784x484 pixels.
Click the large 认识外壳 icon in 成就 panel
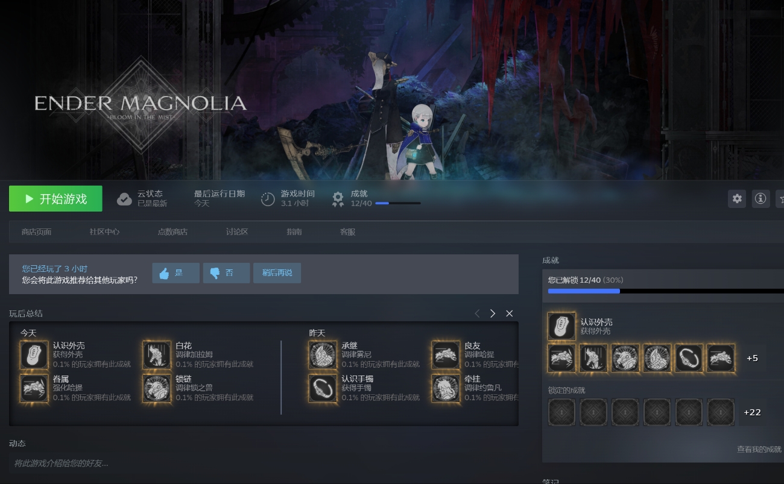(561, 326)
